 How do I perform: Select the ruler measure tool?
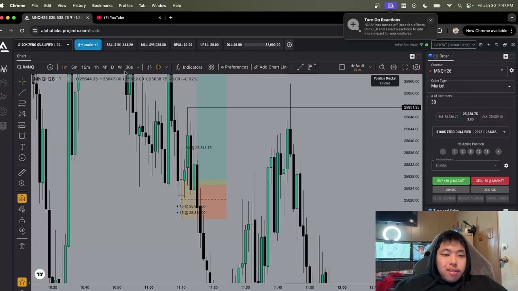coord(22,173)
